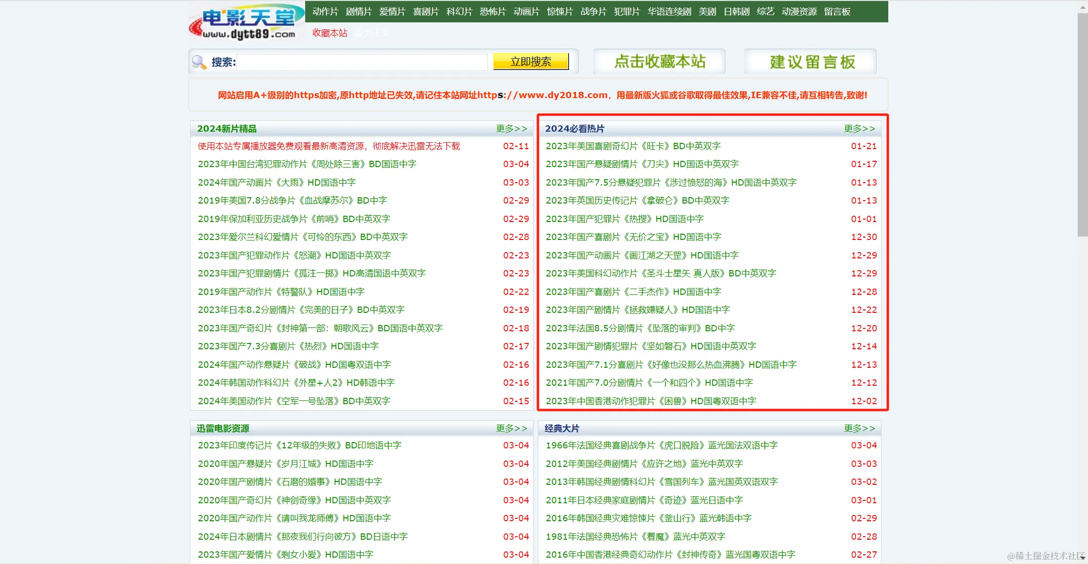Viewport: 1088px width, 564px height.
Task: Open the 建议留言板 banner button
Action: pyautogui.click(x=811, y=62)
